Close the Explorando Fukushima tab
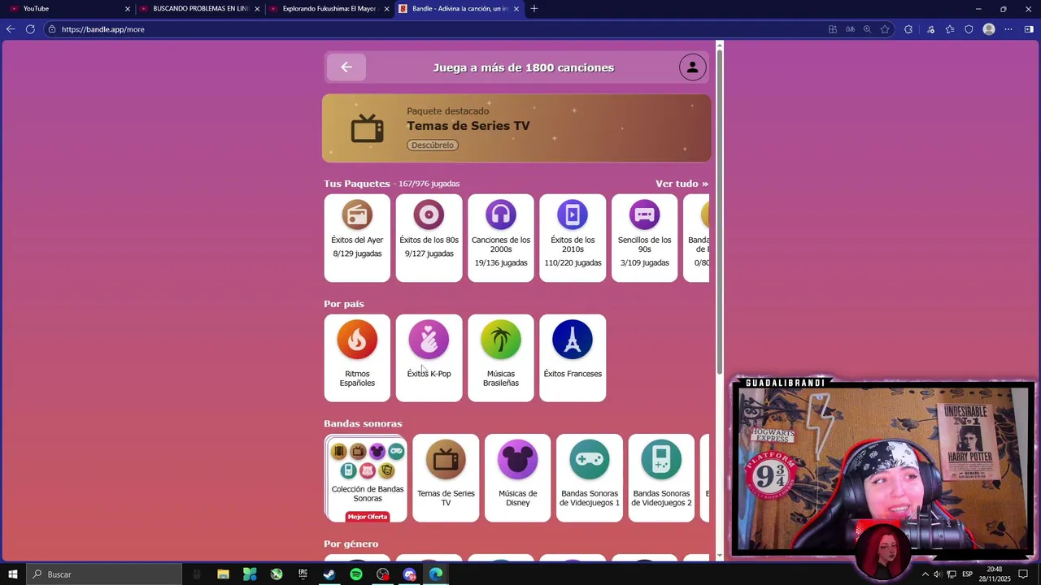The height and width of the screenshot is (585, 1041). pos(386,9)
